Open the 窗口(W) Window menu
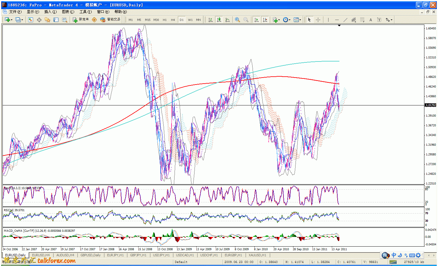 pyautogui.click(x=103, y=12)
